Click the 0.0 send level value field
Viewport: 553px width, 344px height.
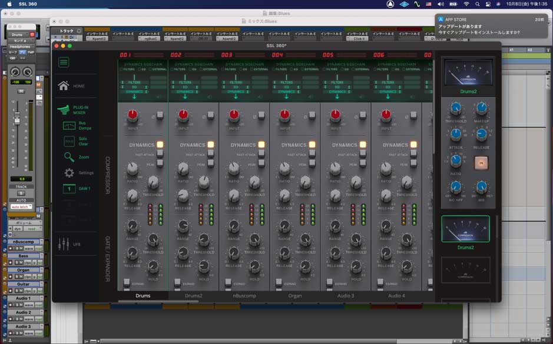click(21, 179)
